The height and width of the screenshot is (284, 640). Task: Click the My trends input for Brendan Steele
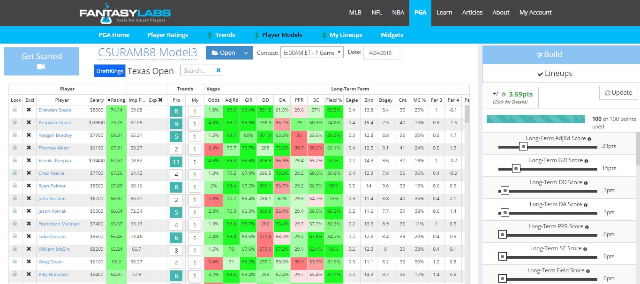pos(195,112)
